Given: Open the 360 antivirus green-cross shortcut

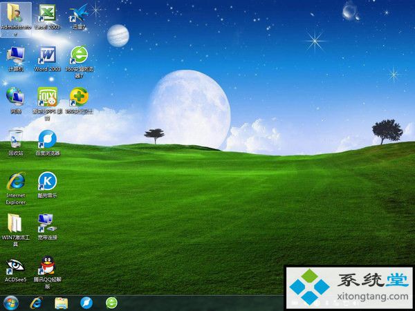Looking at the screenshot, I should pos(79,100).
